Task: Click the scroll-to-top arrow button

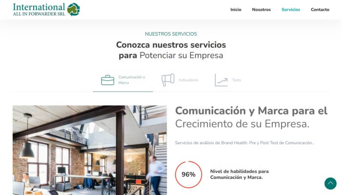Action: tap(330, 183)
